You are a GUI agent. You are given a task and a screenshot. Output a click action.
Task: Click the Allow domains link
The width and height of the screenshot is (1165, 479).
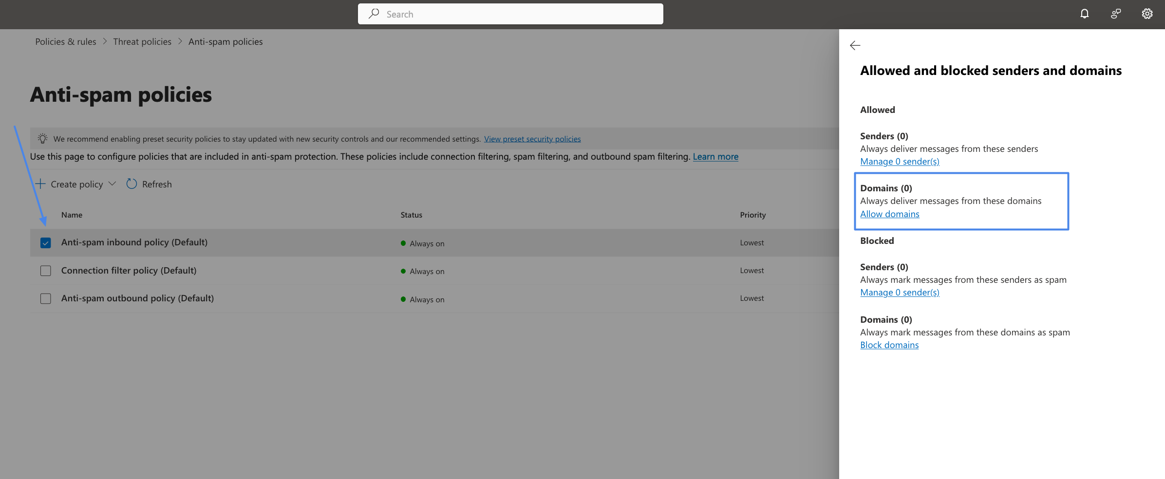pos(890,214)
